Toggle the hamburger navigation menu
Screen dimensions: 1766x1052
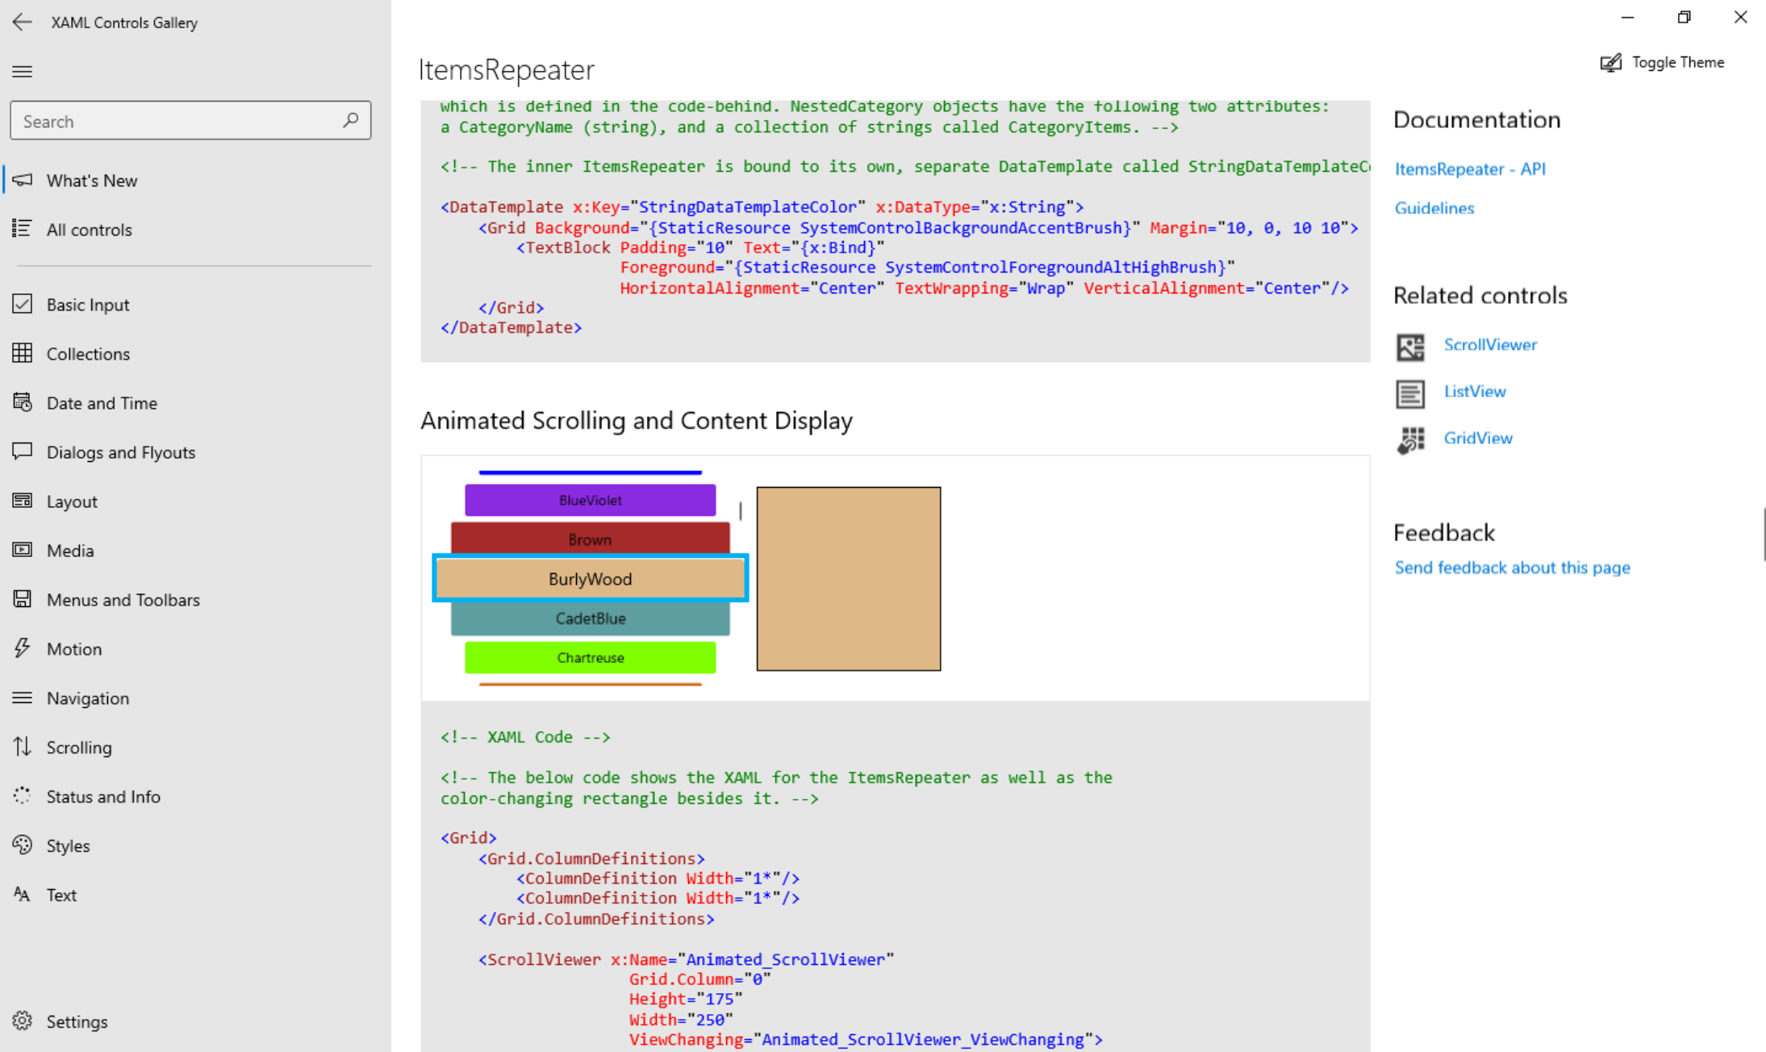pos(23,72)
